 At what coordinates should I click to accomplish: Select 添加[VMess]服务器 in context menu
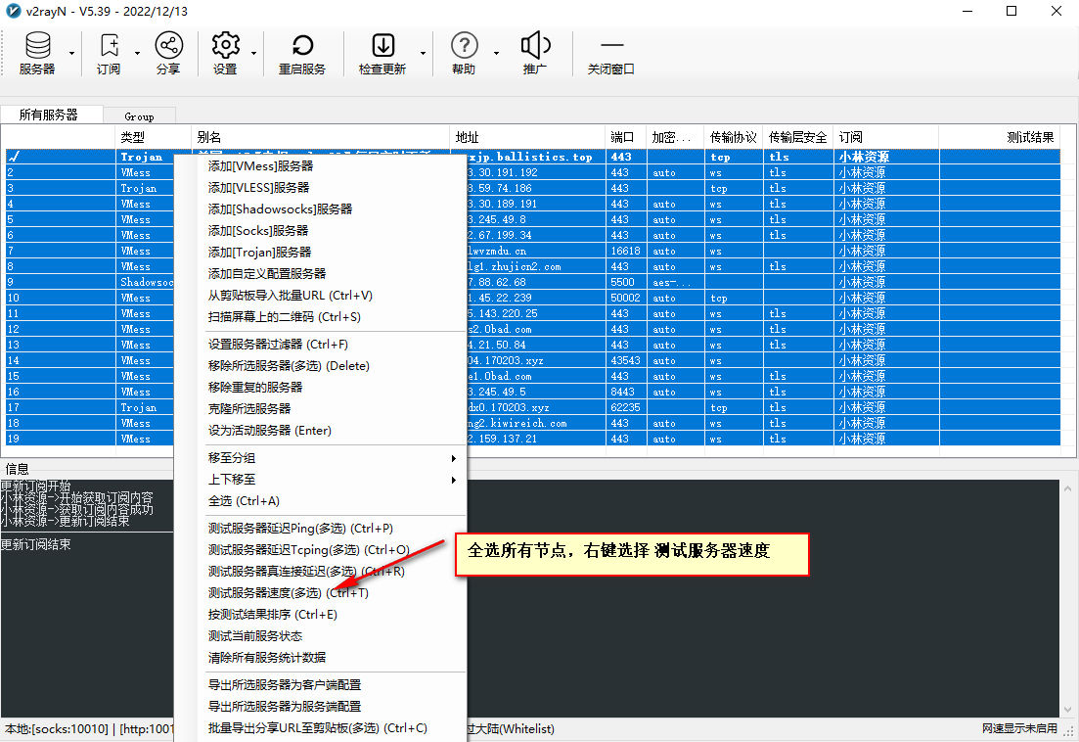tap(260, 166)
